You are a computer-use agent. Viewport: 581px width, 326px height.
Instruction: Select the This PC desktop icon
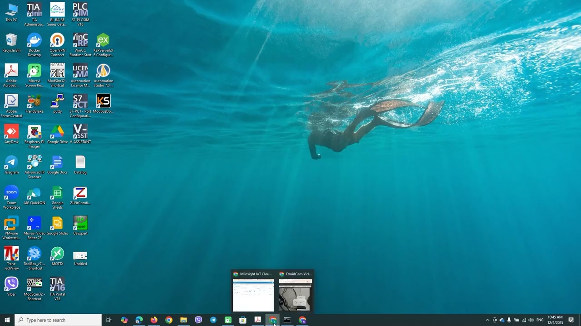11,13
